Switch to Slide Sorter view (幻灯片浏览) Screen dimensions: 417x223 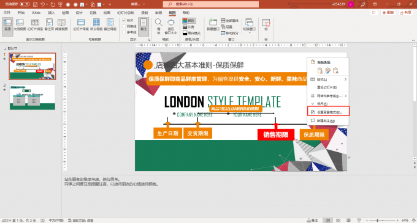pos(35,25)
